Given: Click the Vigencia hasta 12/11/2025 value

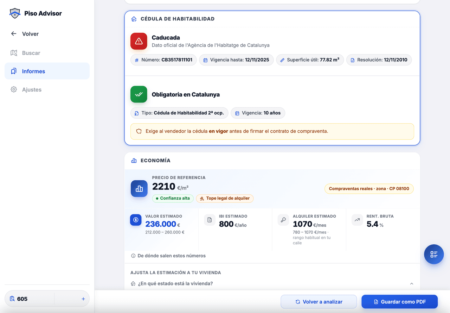Looking at the screenshot, I should (x=257, y=60).
